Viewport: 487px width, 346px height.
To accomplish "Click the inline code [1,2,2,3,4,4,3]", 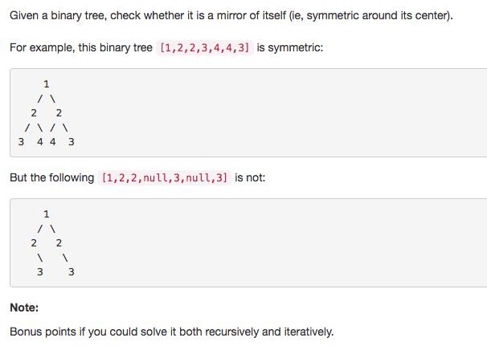I will click(x=205, y=48).
